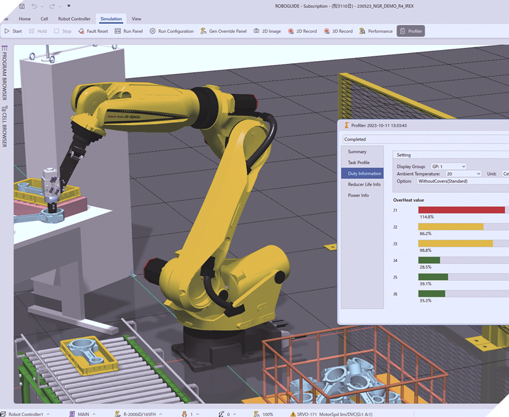Open the Customize Quick Access Toolbar arrow
This screenshot has width=509, height=417.
69,6
